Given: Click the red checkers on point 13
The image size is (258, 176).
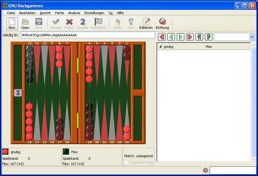Looking at the screenshot, I should [x=29, y=122].
